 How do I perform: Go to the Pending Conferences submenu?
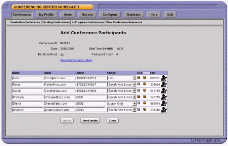56,22
